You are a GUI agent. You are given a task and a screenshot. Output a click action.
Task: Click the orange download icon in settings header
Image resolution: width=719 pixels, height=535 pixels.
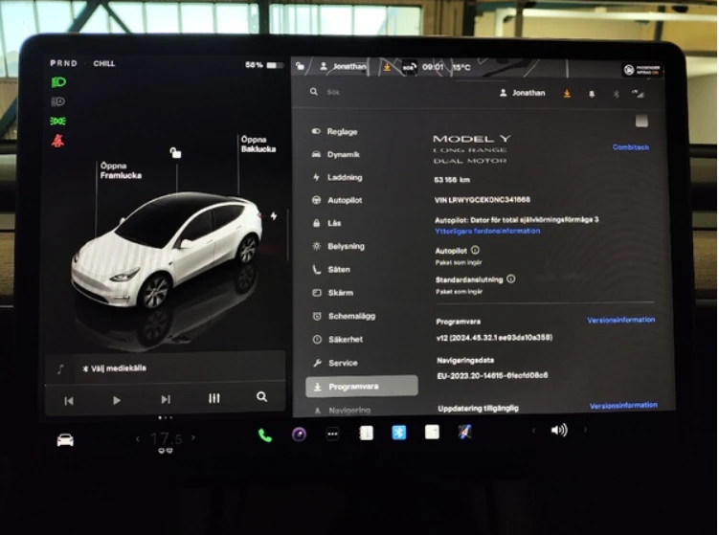tap(567, 94)
